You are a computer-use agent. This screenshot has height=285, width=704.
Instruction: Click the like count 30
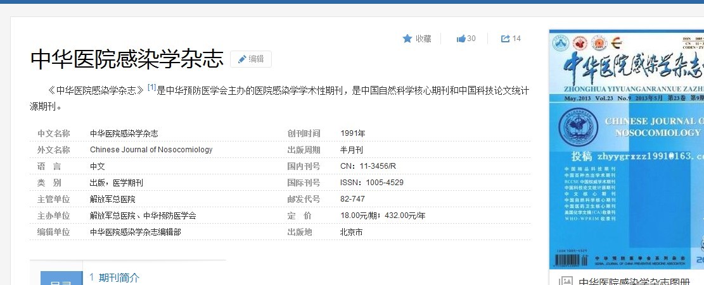tap(471, 39)
